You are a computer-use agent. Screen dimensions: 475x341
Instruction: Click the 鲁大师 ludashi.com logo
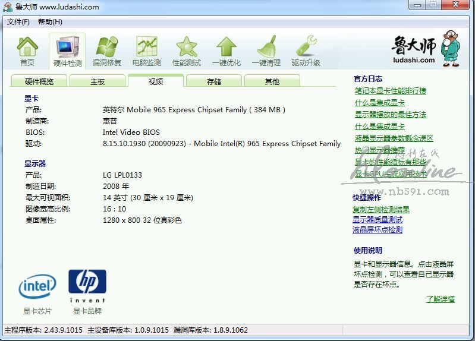[426, 49]
